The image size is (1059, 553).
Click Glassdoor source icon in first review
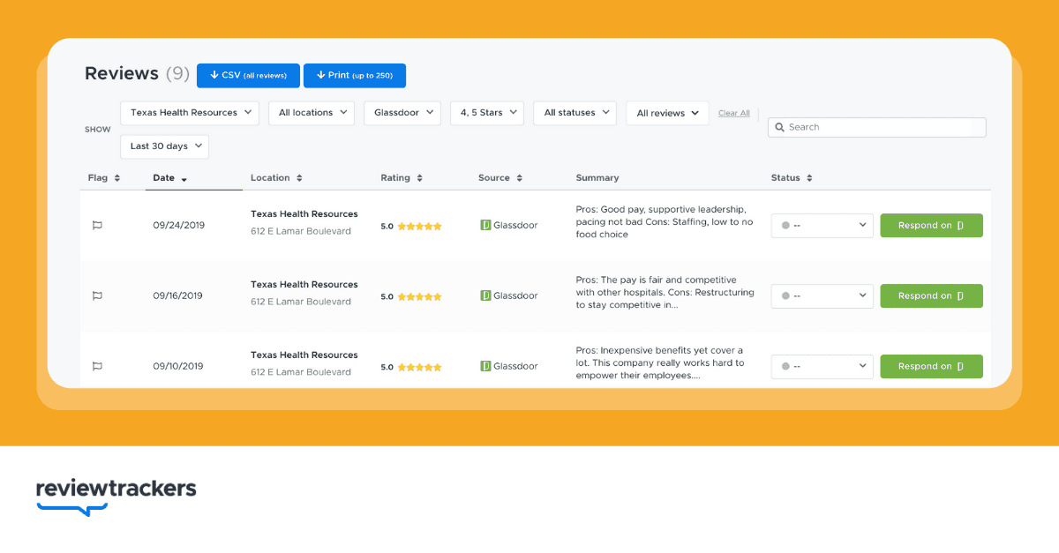485,226
